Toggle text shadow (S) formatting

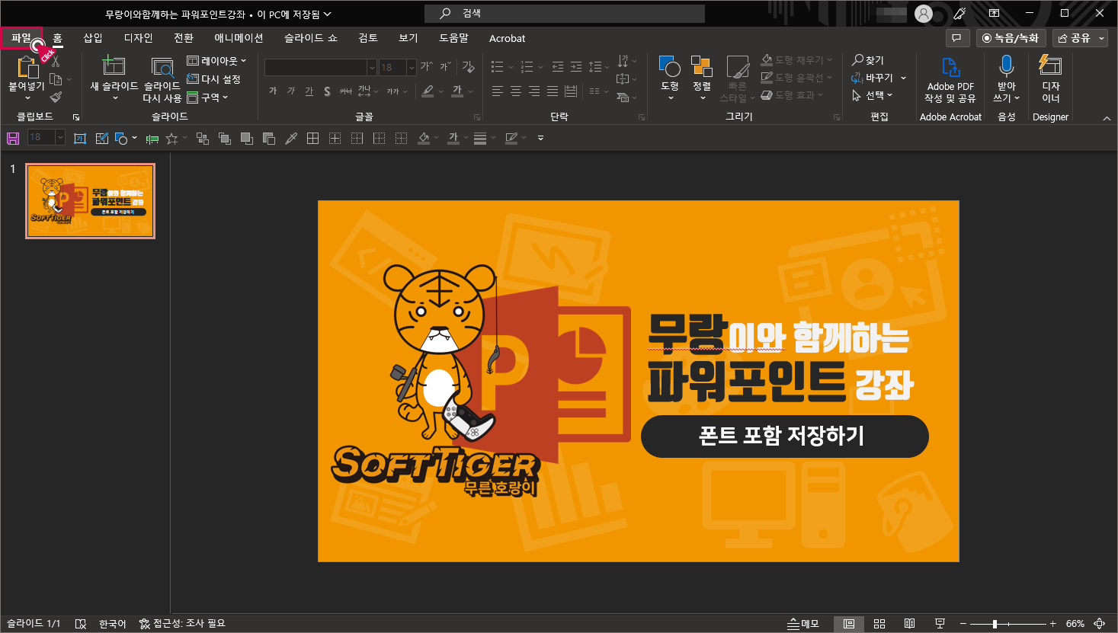coord(327,91)
